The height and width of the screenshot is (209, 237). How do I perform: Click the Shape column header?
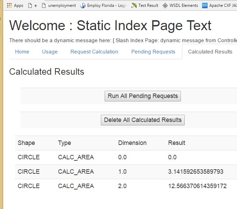pos(26,143)
